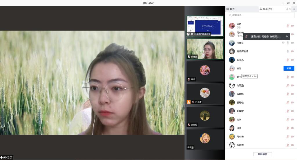Mute 谢明辉老师's microphone
Image resolution: width=297 pixels, height=160 pixels.
click(x=288, y=51)
